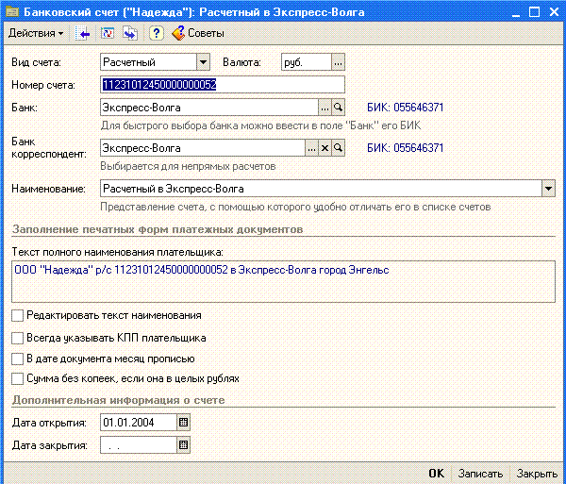Click the Банк field containing Экспресс-Волга

click(209, 108)
